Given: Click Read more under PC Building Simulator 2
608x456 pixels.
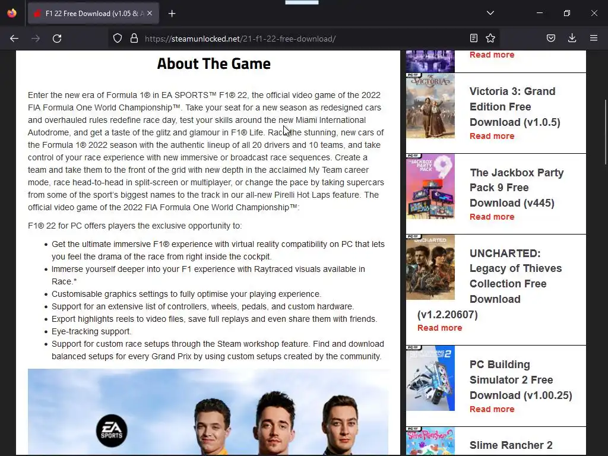Looking at the screenshot, I should click(492, 409).
